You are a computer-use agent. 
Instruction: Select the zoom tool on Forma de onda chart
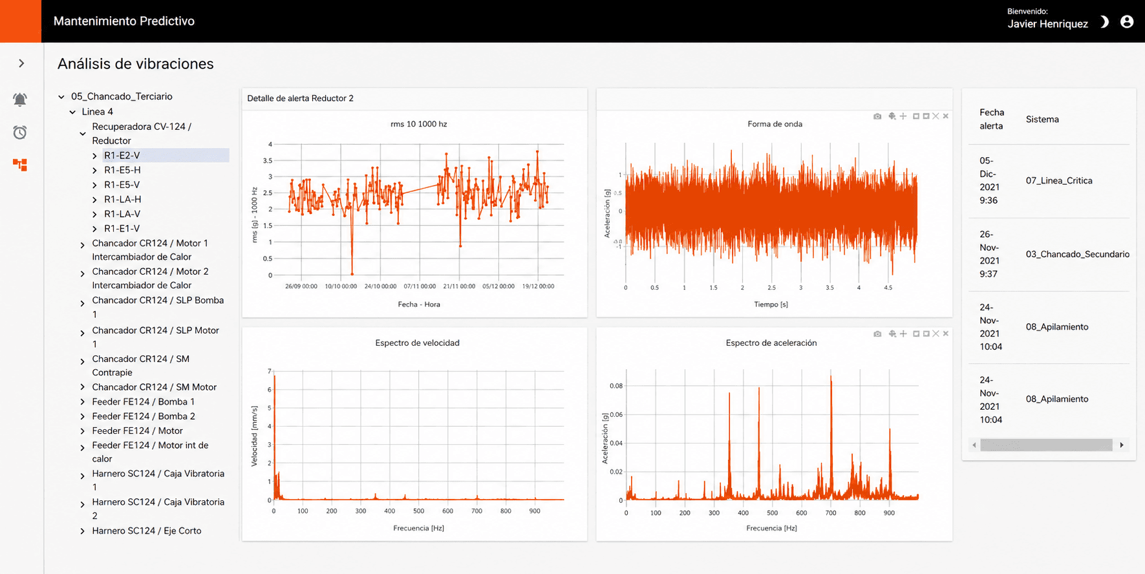coord(892,116)
